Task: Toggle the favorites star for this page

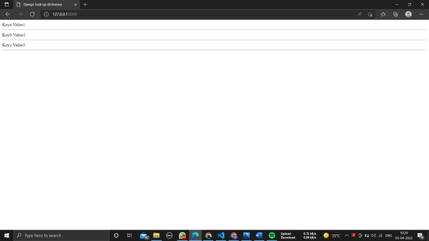Action: [x=370, y=14]
